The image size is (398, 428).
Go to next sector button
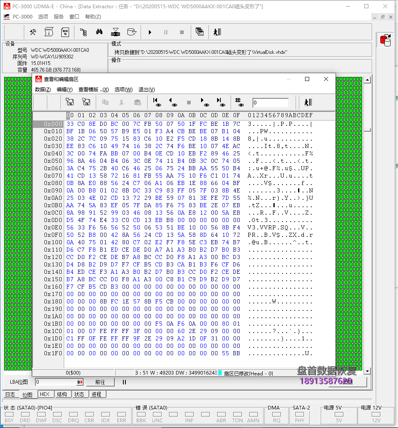205,102
